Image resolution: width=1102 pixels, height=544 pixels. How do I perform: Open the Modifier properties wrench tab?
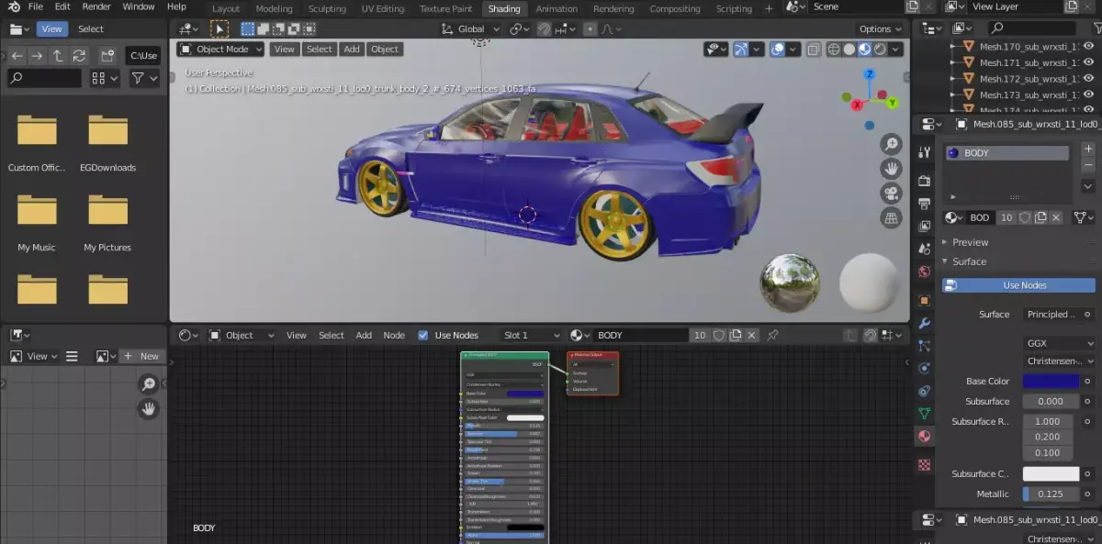(925, 323)
